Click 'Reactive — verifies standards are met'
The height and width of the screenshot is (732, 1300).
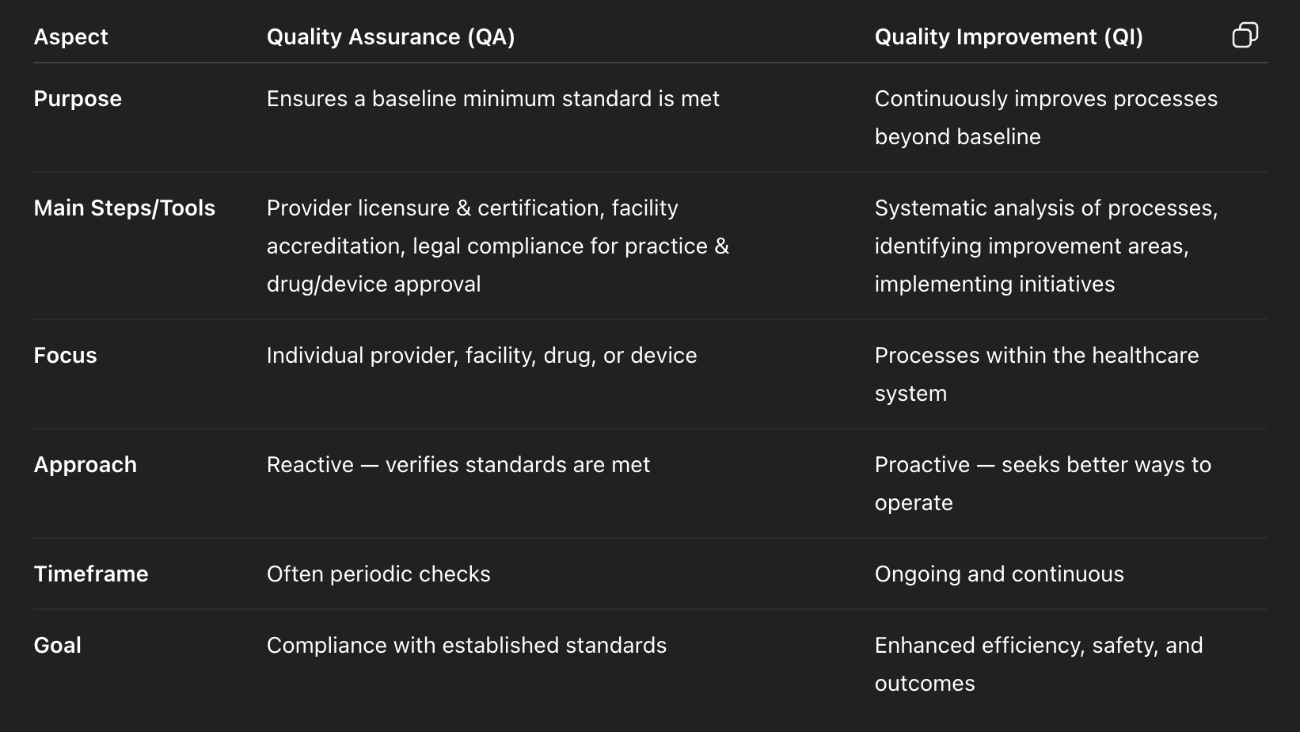pyautogui.click(x=458, y=464)
